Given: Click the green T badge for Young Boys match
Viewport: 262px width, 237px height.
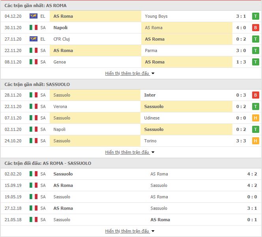Looking at the screenshot, I should click(x=255, y=16).
